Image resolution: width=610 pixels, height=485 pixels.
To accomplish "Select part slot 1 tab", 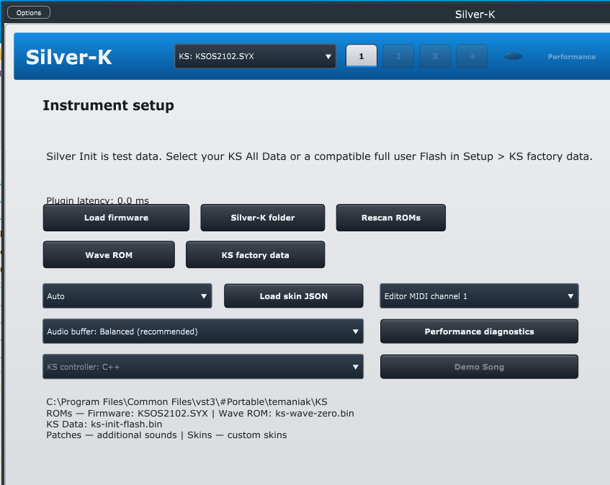I will [362, 56].
